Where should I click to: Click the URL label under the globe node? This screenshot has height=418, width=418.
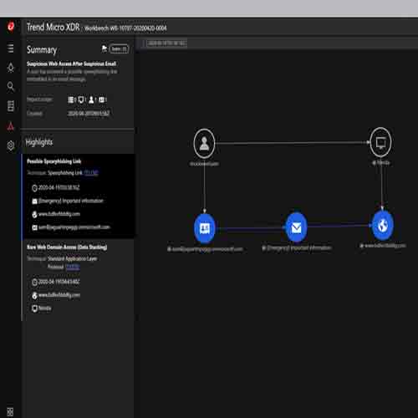point(383,246)
